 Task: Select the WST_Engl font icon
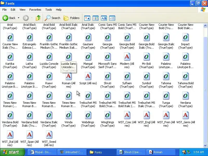[146, 115]
